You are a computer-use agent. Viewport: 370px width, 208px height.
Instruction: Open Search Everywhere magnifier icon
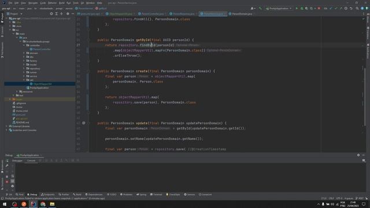tap(357, 8)
